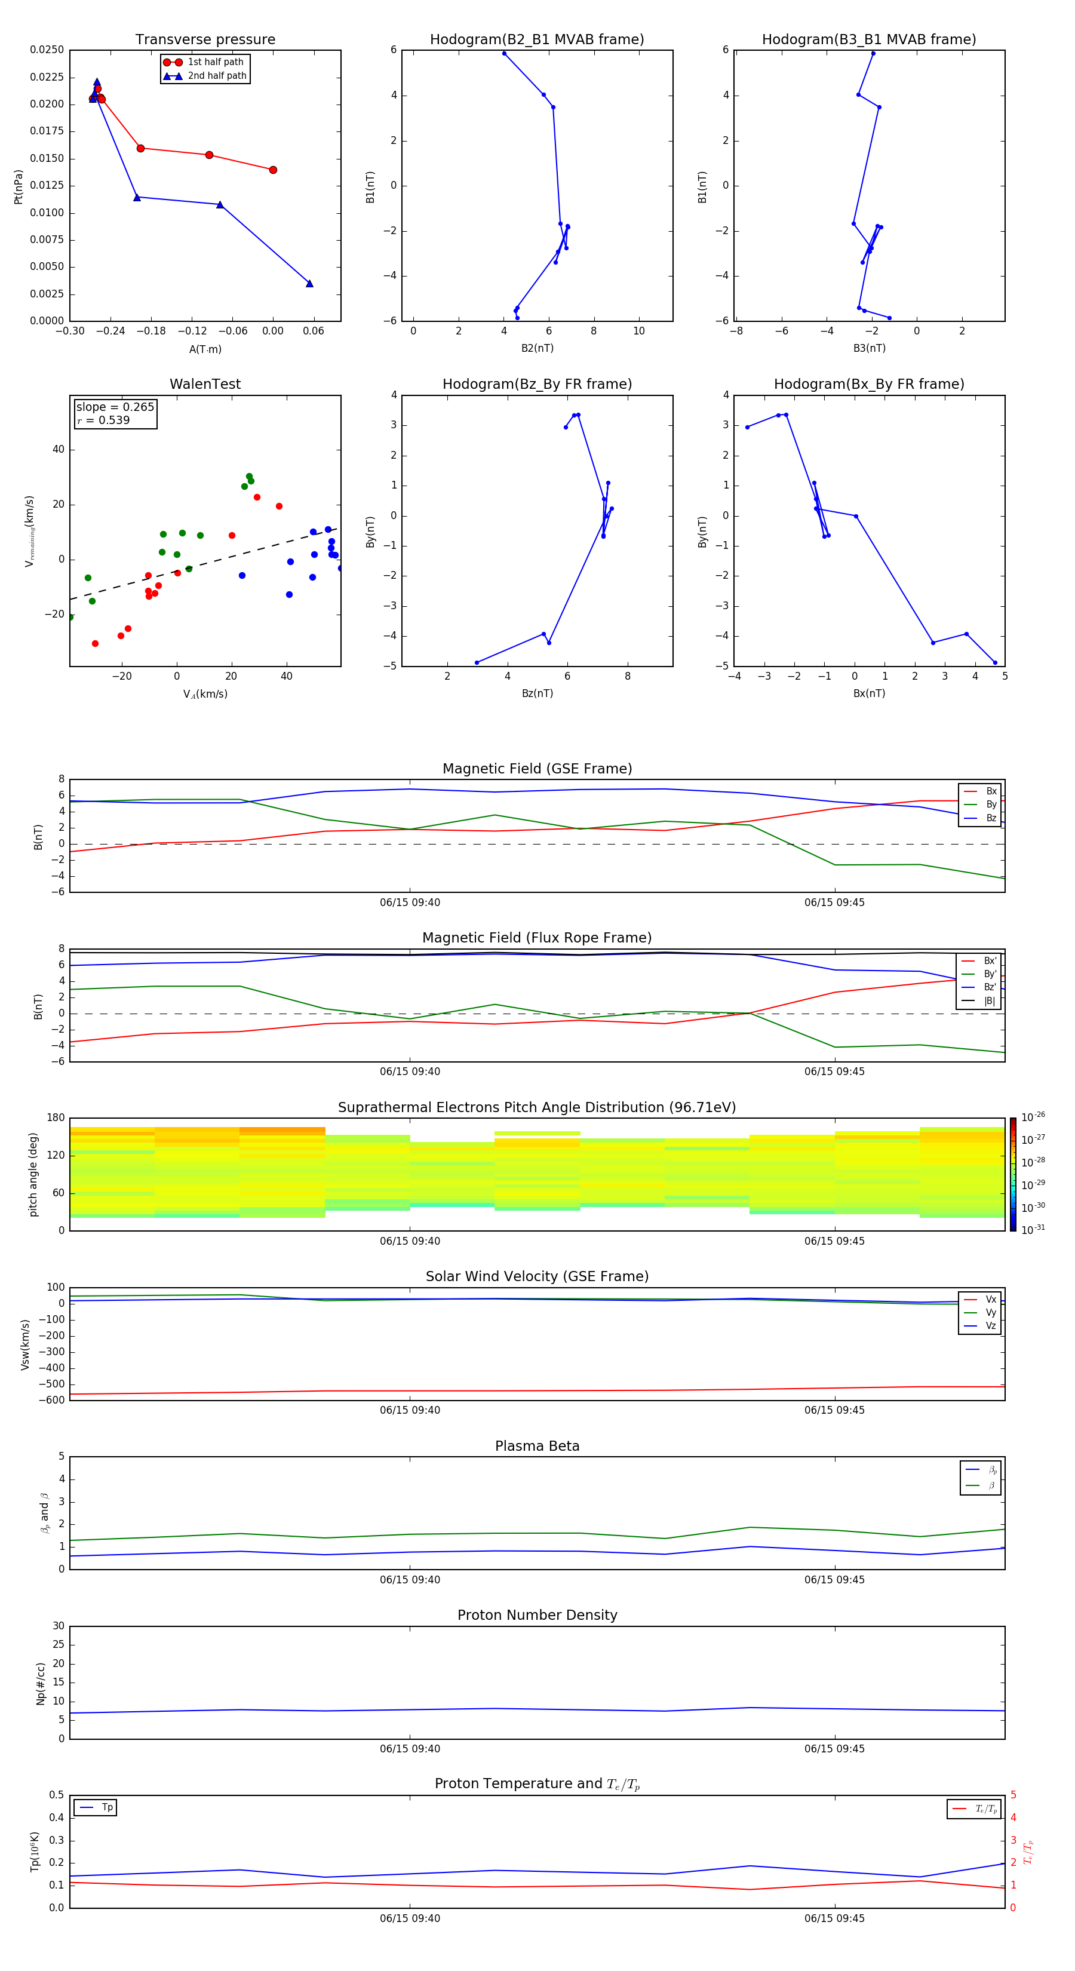
Task: Select the Vx legend entry in velocity plot
Action: point(980,1300)
